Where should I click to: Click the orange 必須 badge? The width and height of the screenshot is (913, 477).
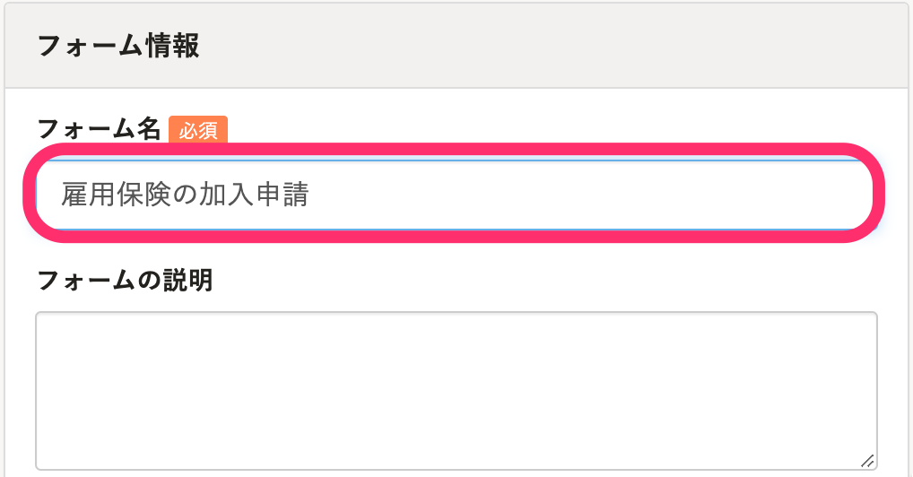pyautogui.click(x=198, y=131)
